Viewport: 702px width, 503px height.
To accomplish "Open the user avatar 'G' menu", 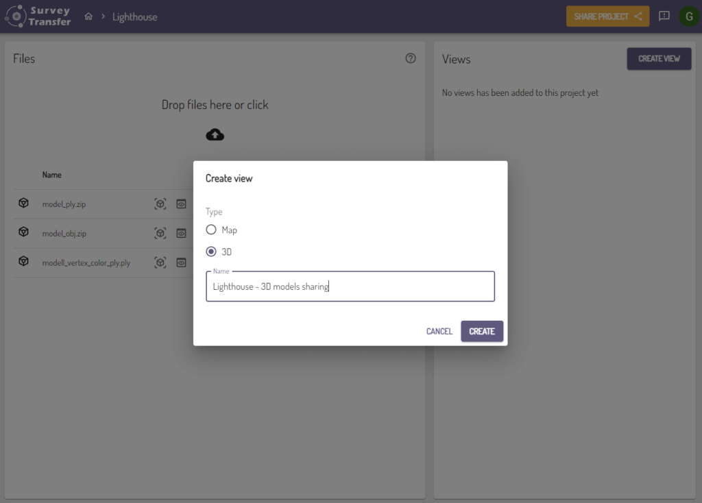I will [688, 16].
